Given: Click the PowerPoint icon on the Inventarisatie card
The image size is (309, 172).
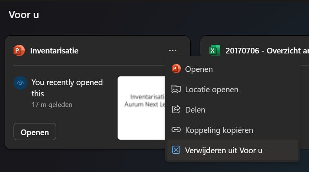Looking at the screenshot, I should [x=19, y=50].
